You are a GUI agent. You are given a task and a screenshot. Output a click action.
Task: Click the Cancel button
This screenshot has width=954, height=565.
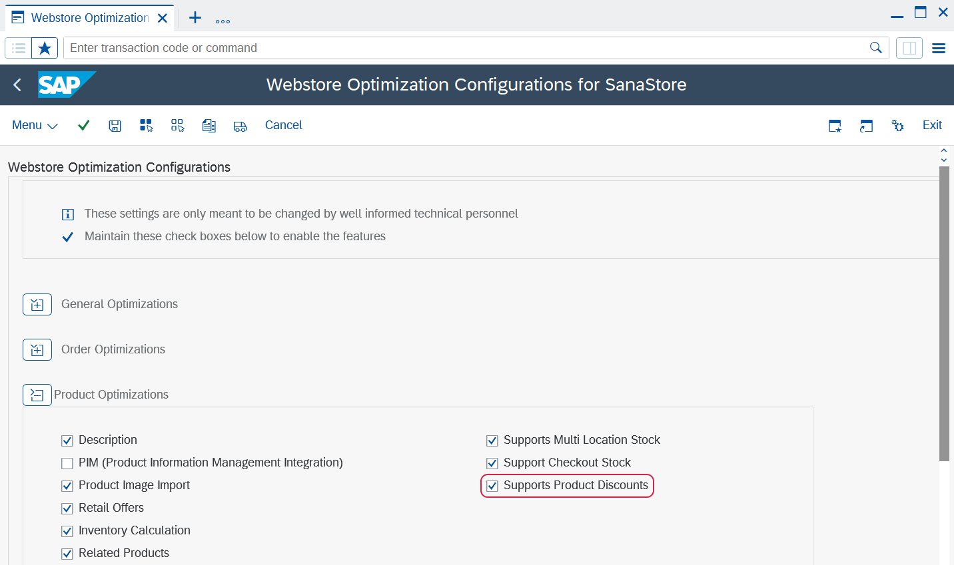tap(284, 125)
